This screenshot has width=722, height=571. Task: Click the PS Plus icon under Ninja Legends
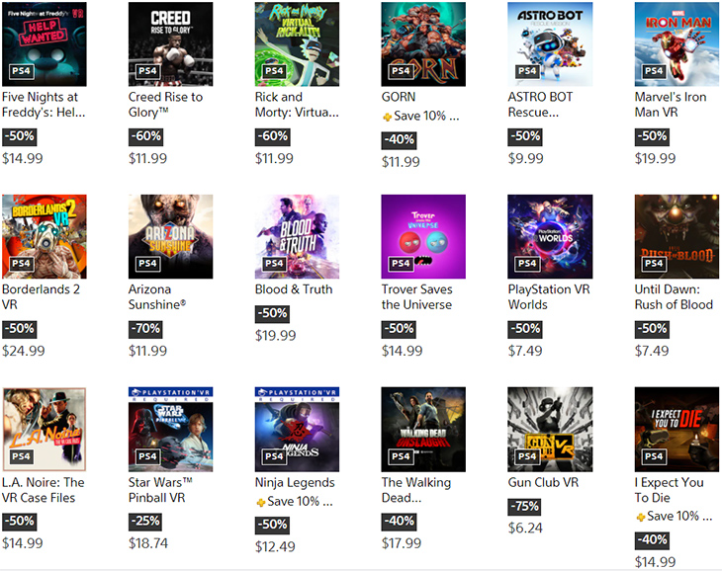261,503
